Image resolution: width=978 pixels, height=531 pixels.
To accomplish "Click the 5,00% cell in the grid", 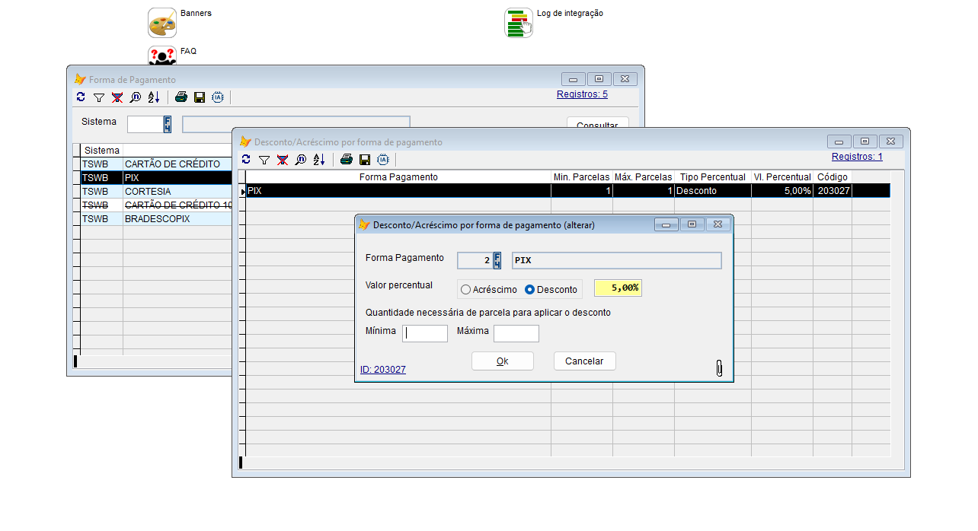I will 782,191.
